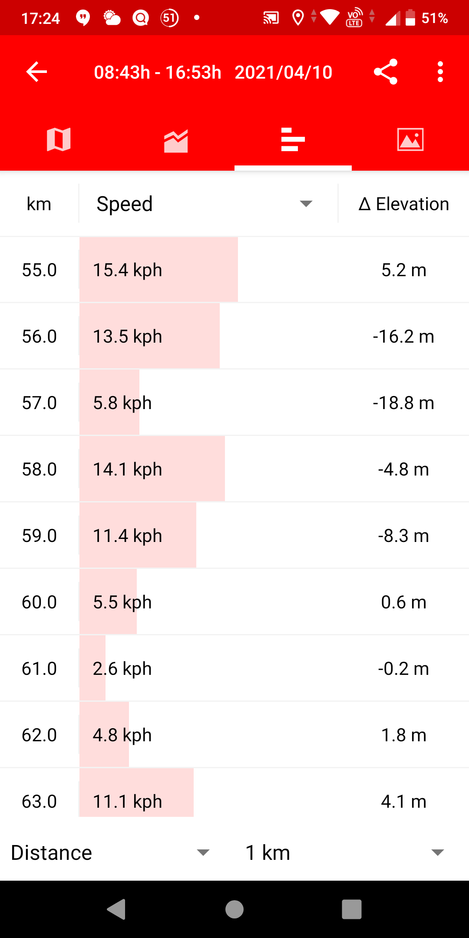Switch to the map tab
The image size is (469, 938).
tap(59, 140)
